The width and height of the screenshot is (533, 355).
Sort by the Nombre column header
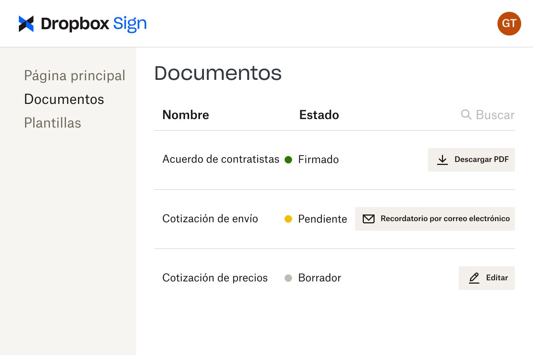[x=185, y=115]
